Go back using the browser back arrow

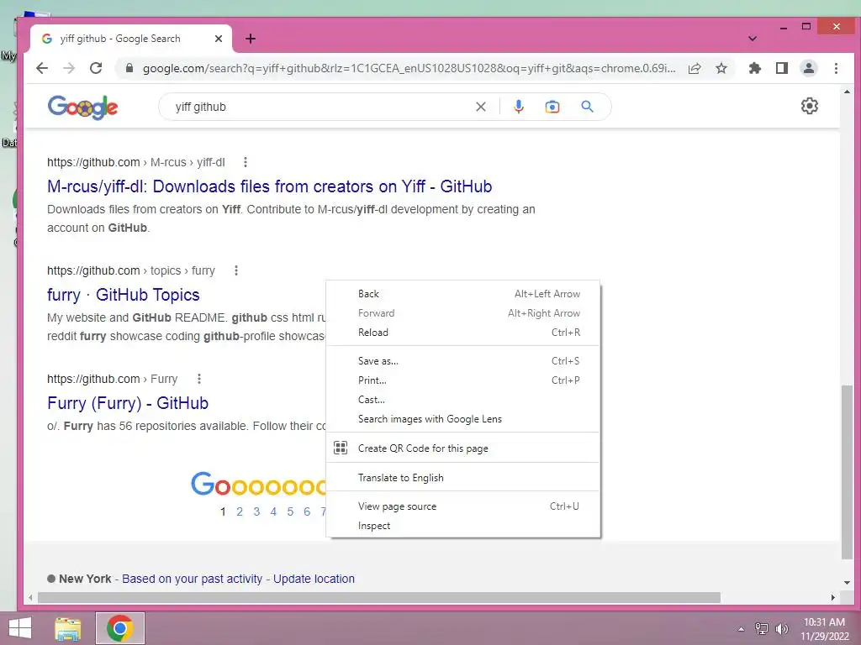42,68
